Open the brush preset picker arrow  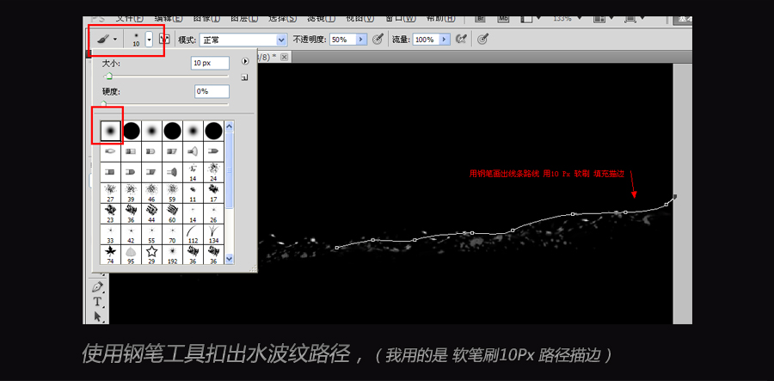[x=149, y=40]
